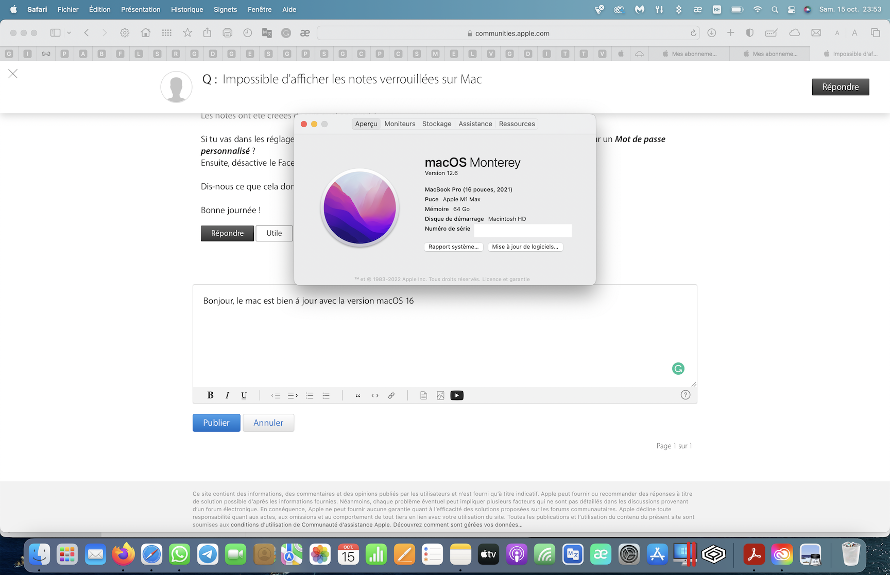Toggle the Safari sidebar
Image resolution: width=890 pixels, height=575 pixels.
point(55,33)
